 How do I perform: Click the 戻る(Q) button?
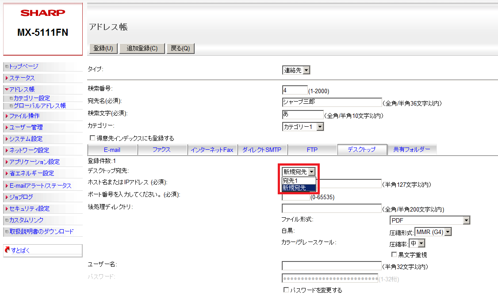click(180, 49)
